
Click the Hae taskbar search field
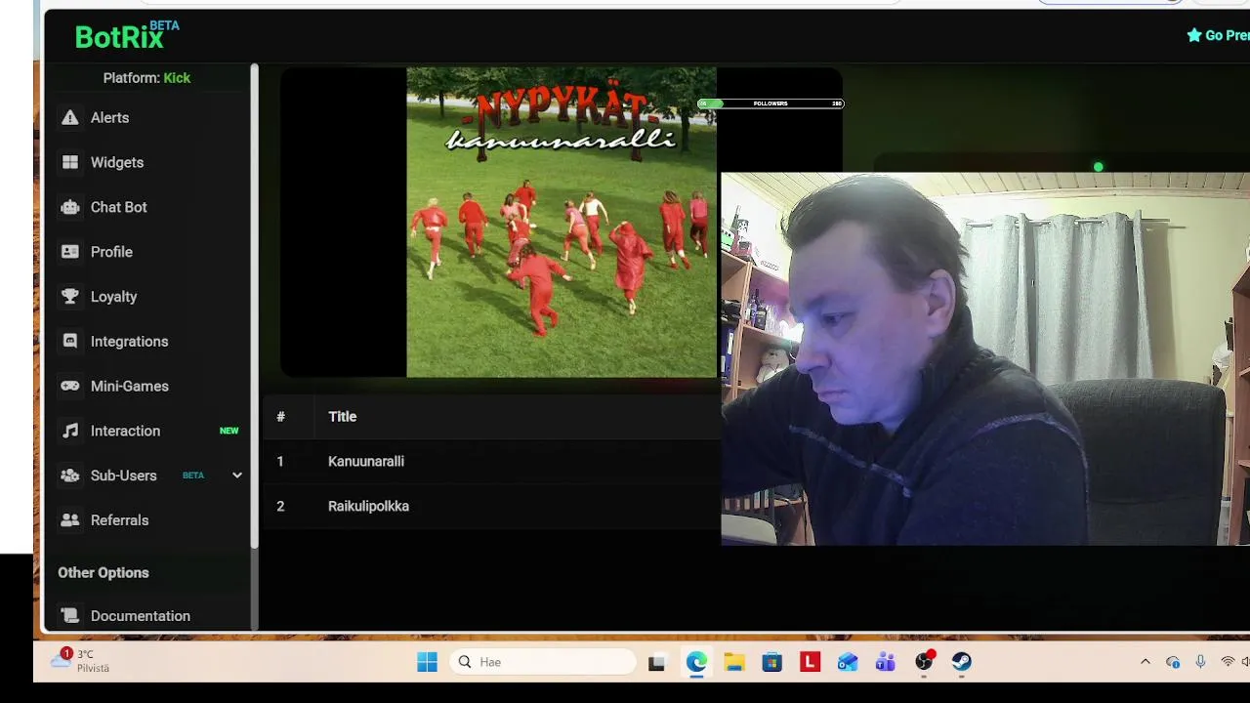(x=543, y=662)
